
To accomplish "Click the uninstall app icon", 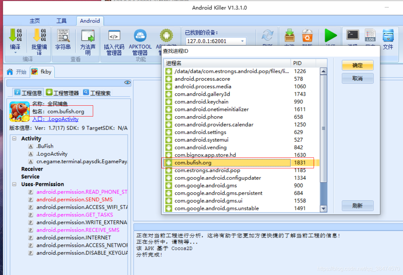I will tap(307, 35).
